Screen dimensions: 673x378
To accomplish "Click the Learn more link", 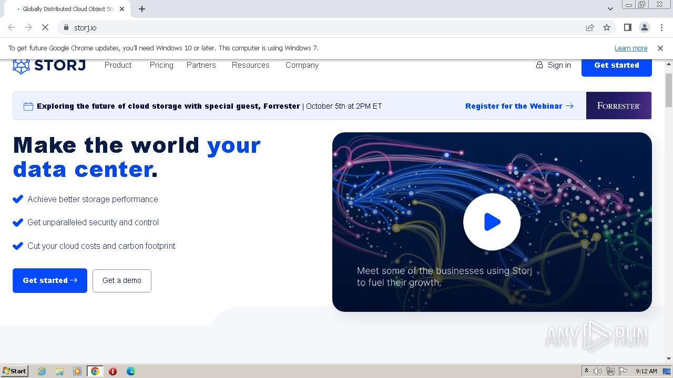I will (x=631, y=48).
